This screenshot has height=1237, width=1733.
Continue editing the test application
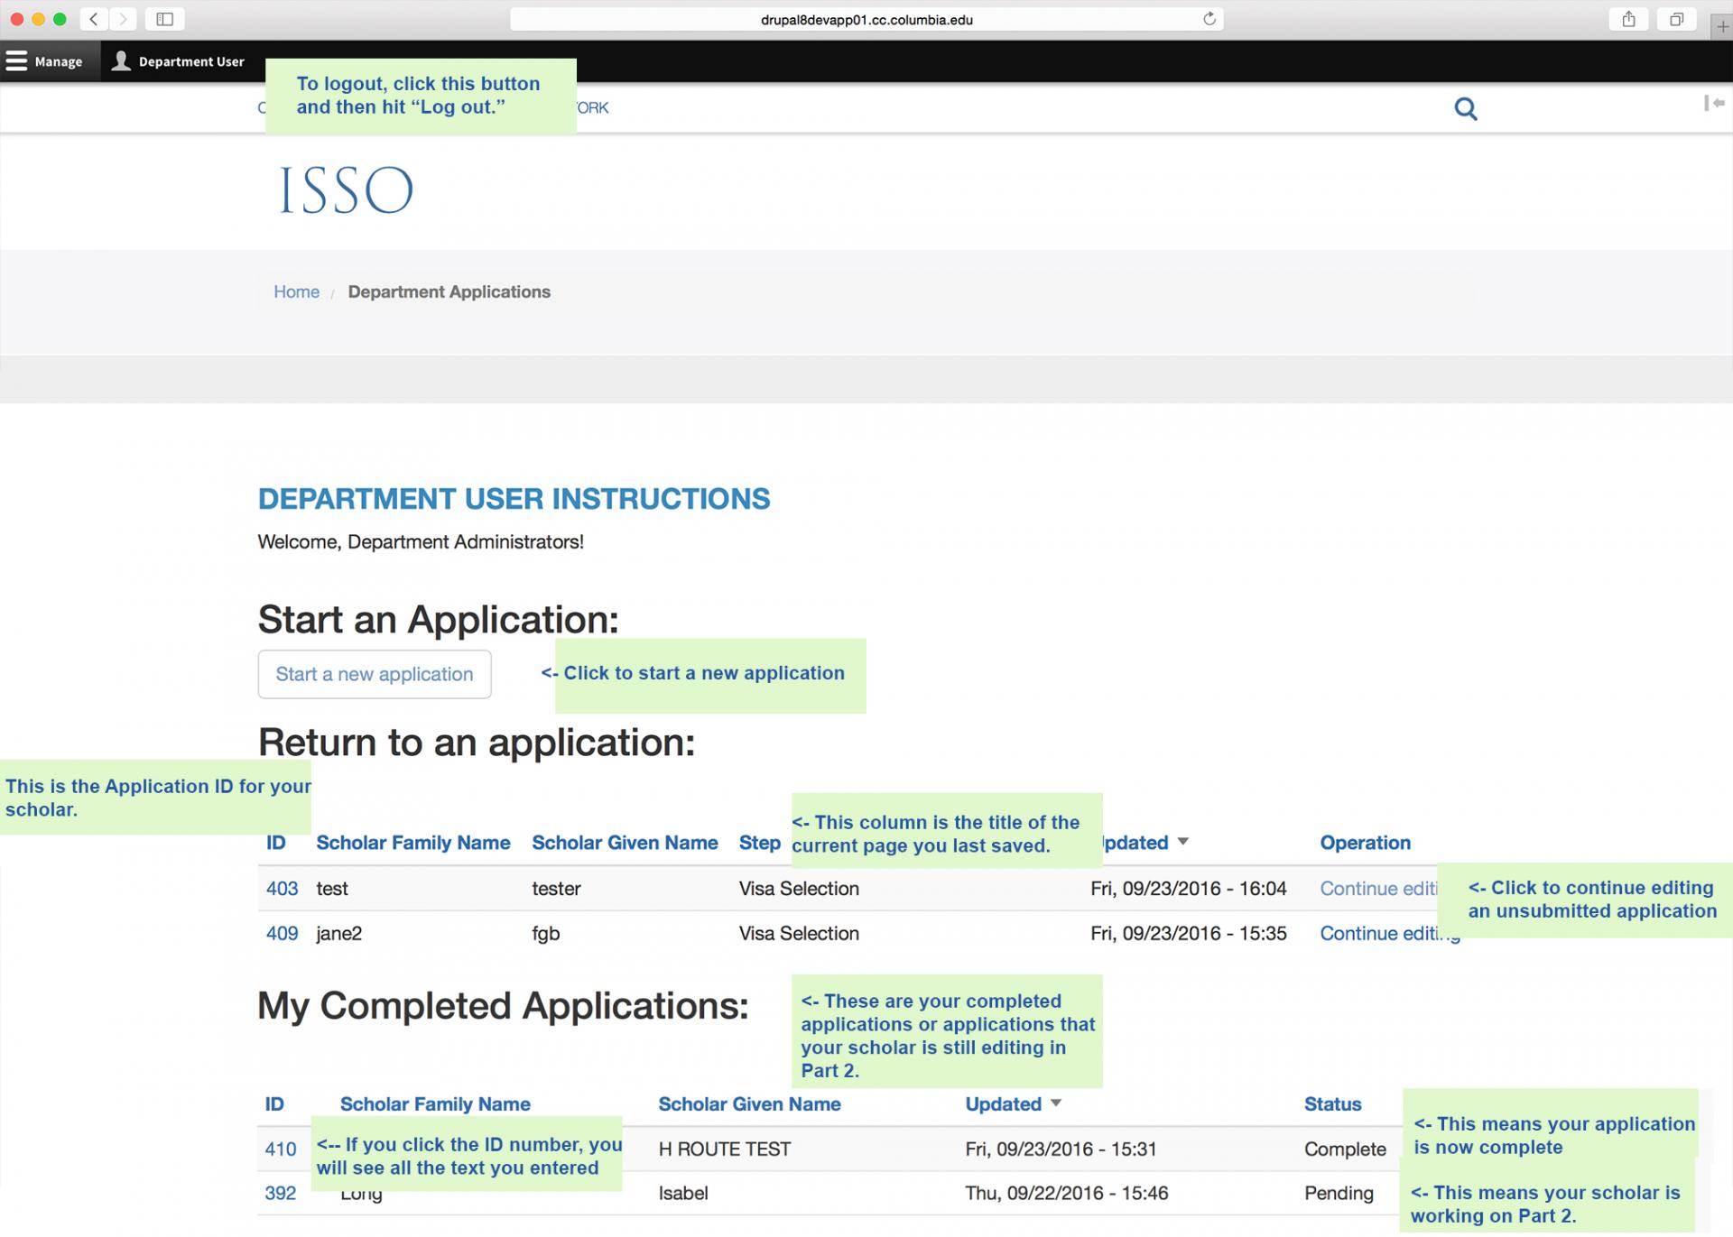(1378, 888)
